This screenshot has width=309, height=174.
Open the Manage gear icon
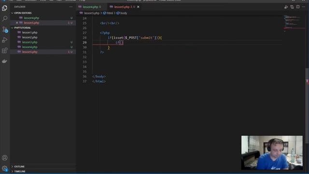4,169
